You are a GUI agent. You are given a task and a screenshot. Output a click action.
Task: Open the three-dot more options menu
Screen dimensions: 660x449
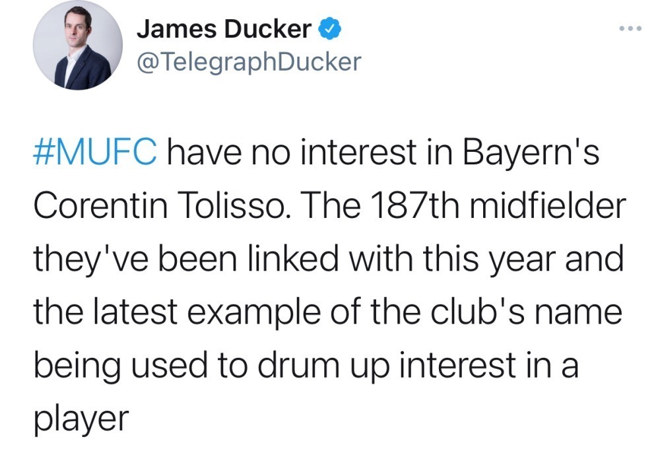click(630, 30)
